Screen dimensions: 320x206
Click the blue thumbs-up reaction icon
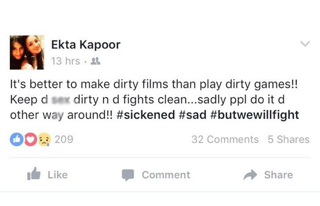coord(16,140)
